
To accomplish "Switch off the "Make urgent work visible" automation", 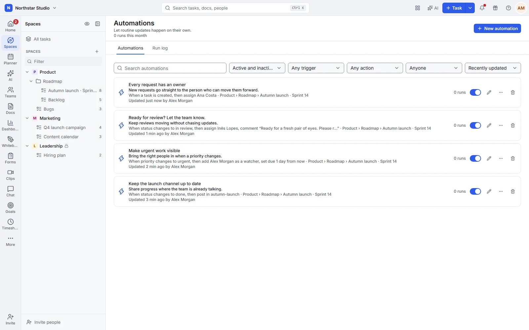I will [475, 158].
